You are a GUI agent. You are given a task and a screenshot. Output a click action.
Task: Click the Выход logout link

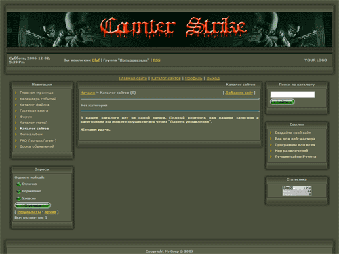(x=213, y=78)
